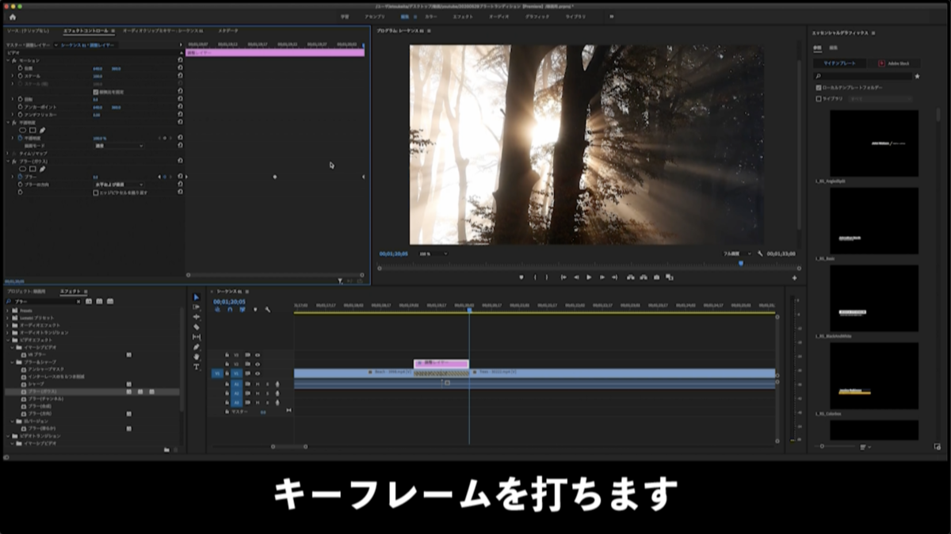Open the 描画モード blend mode dropdown
The width and height of the screenshot is (951, 534).
119,146
